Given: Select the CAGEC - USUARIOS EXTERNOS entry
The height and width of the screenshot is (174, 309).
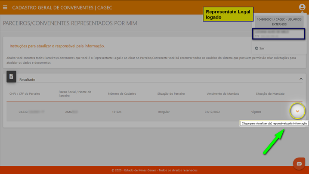Looking at the screenshot, I should coord(279,22).
